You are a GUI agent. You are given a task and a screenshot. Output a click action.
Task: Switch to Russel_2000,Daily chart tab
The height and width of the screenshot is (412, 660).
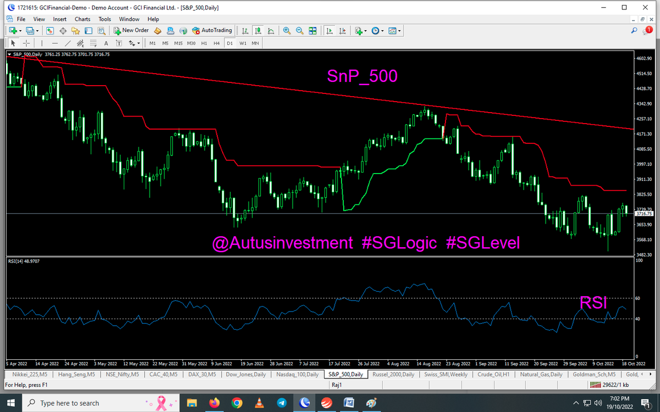[393, 375]
